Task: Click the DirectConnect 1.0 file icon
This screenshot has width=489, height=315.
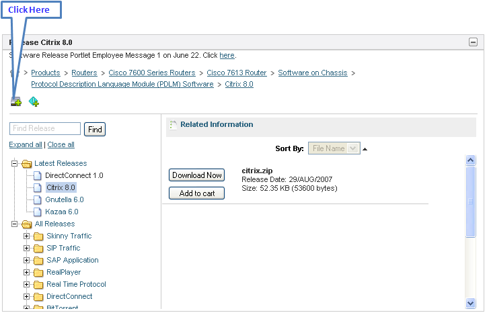Action: point(38,176)
